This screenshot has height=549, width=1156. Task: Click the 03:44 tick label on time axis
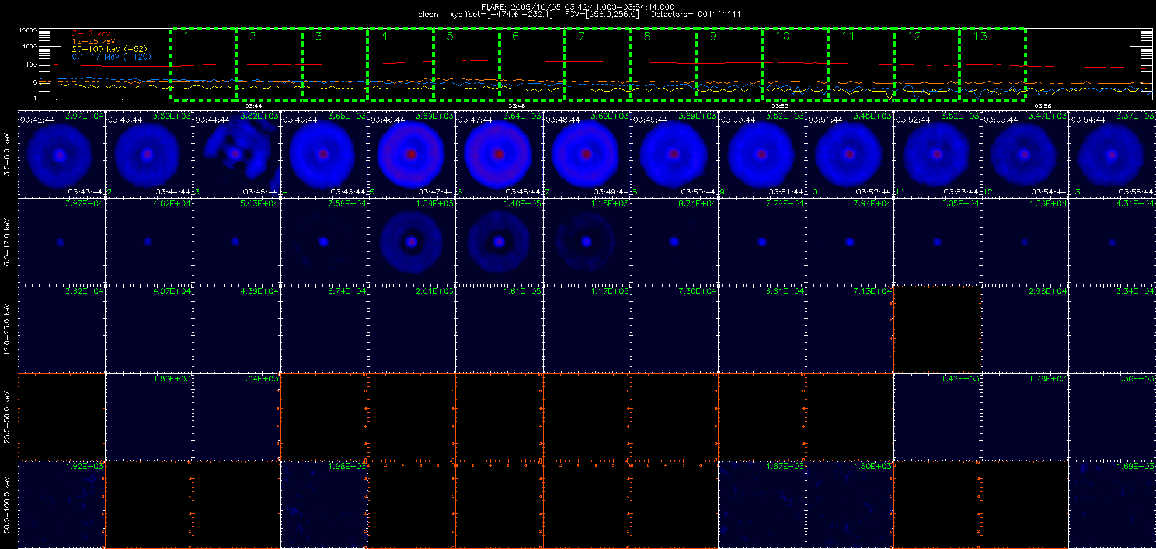coord(253,106)
